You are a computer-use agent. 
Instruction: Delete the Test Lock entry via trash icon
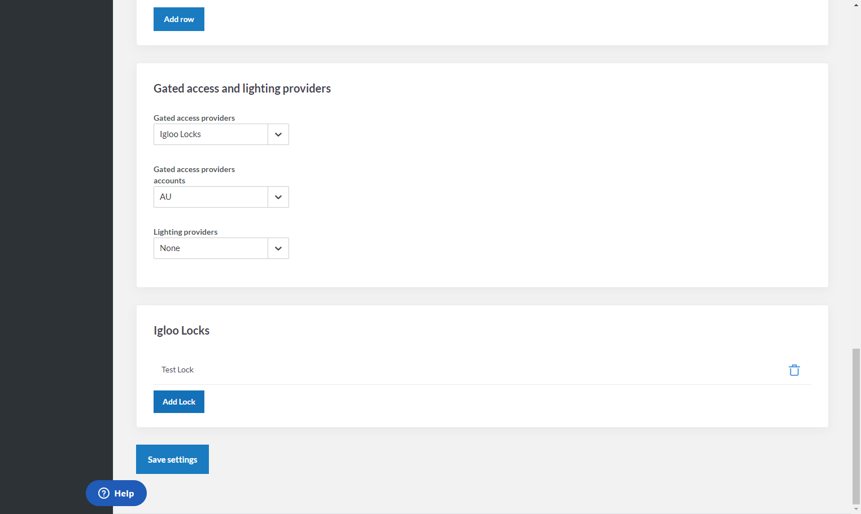[794, 370]
